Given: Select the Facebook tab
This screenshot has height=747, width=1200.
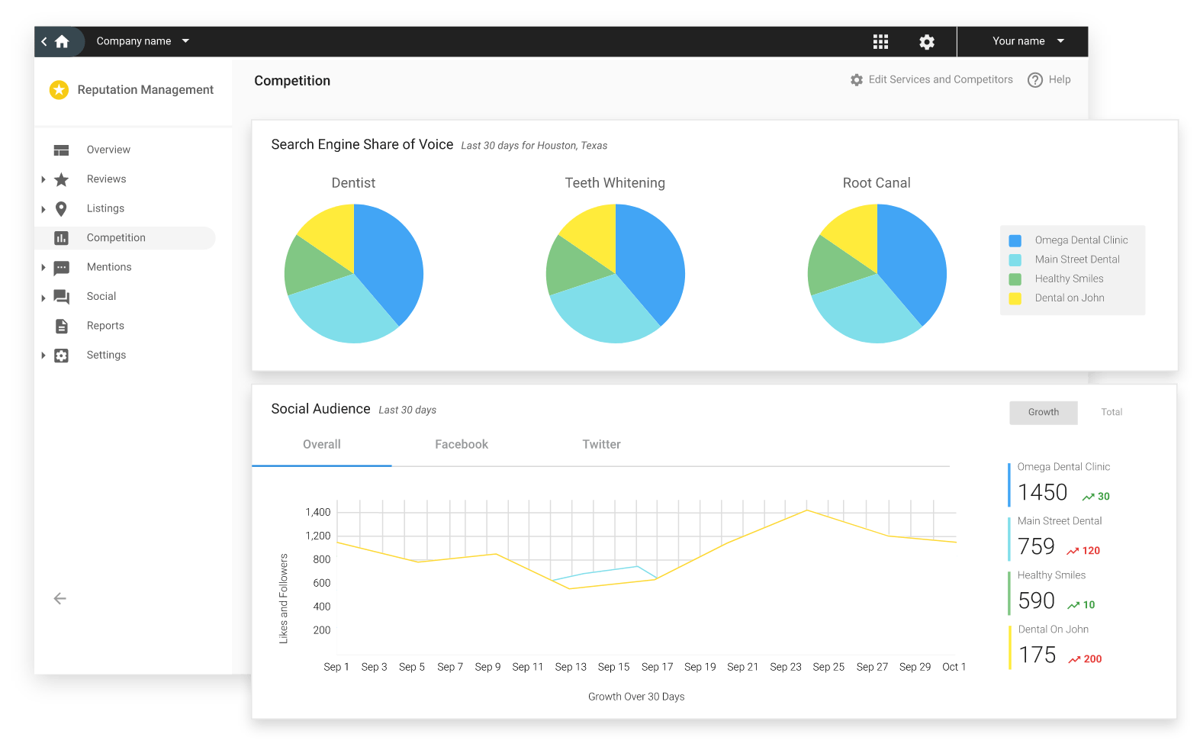Looking at the screenshot, I should [x=462, y=445].
